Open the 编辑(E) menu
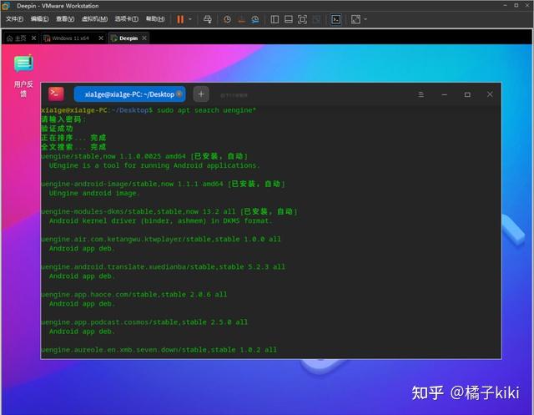The image size is (534, 415). coord(39,19)
